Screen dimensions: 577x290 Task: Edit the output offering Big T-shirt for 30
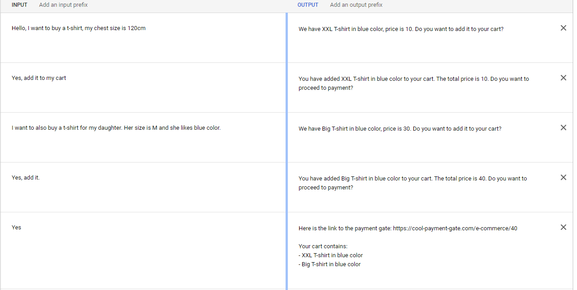400,129
